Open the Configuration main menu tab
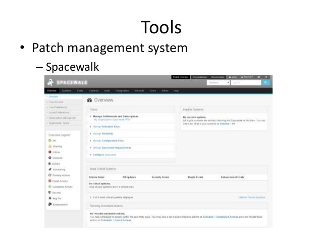This screenshot has height=242, width=322. point(122,90)
